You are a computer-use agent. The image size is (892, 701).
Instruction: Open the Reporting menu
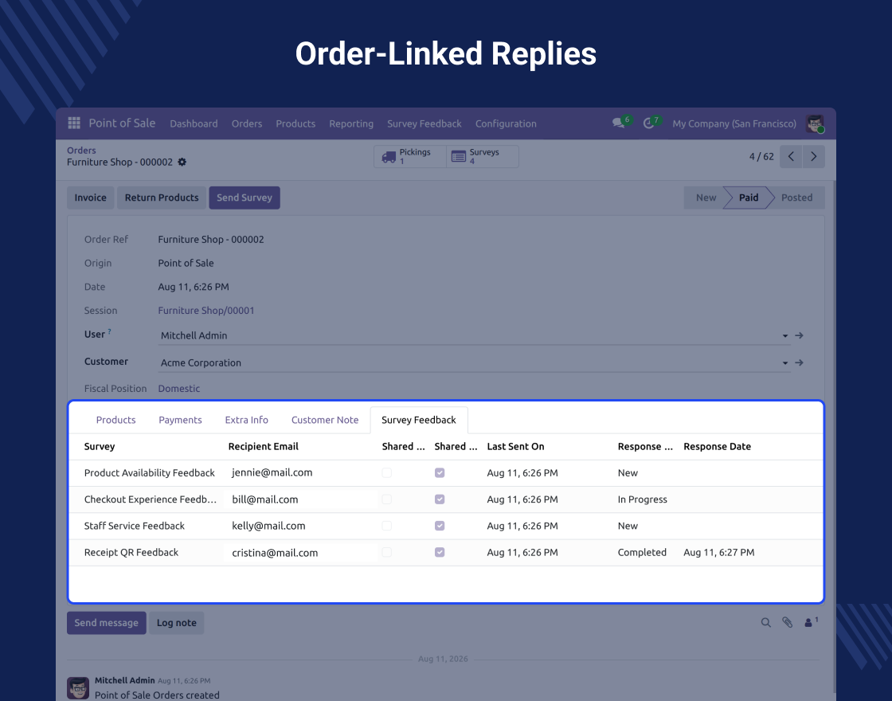[351, 123]
